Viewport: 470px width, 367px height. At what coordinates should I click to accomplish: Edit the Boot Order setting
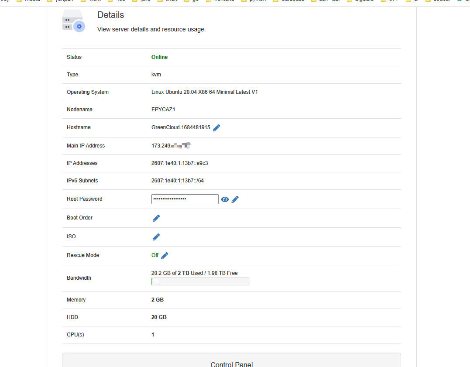tap(156, 218)
